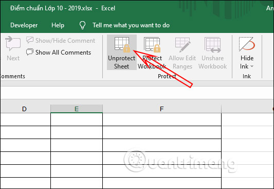Click the Protect Workbook icon
The height and width of the screenshot is (189, 274).
152,45
